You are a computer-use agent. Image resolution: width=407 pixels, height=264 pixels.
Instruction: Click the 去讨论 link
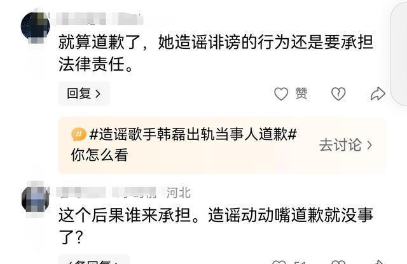coord(340,145)
